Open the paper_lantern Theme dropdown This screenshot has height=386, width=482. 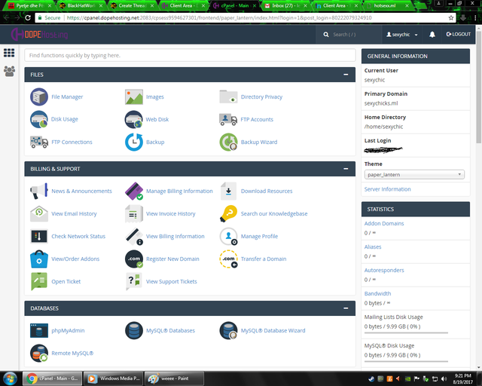[414, 175]
